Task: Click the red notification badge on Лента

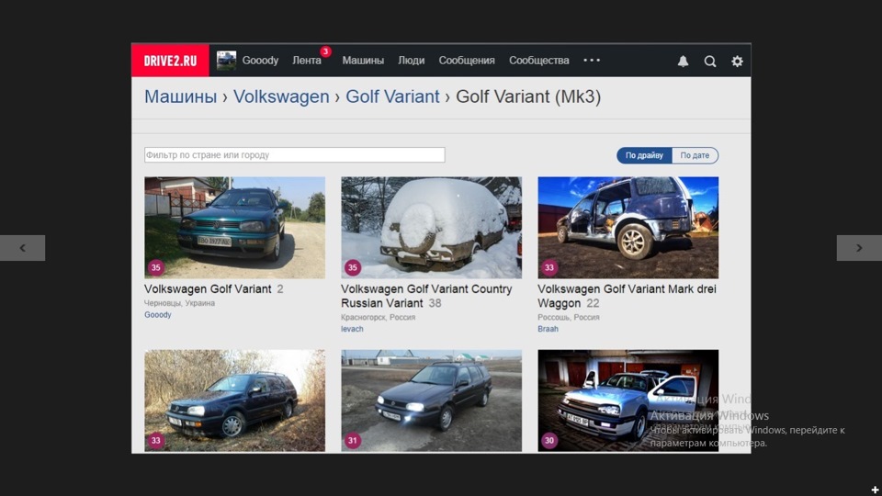Action: click(x=325, y=51)
